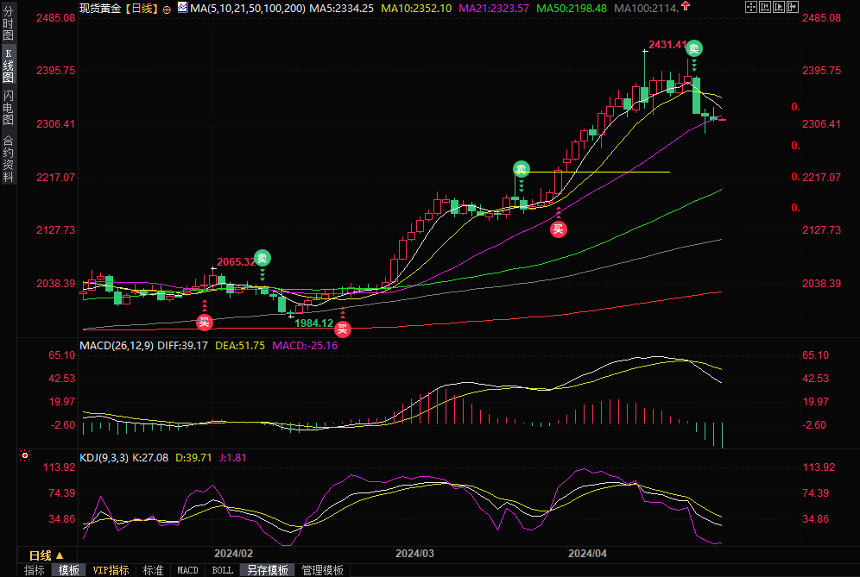Open the 闪电图 side tab
This screenshot has width=860, height=577.
pos(9,106)
